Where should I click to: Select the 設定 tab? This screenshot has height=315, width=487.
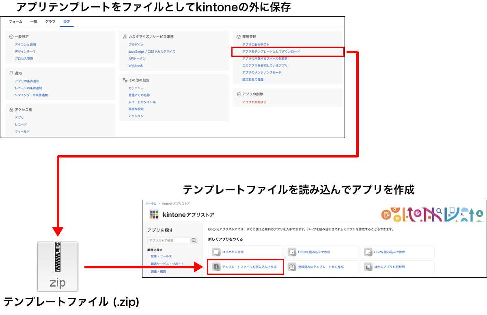[67, 22]
